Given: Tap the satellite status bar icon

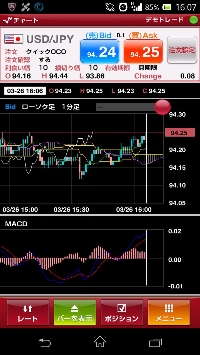Looking at the screenshot, I should click(x=26, y=7).
